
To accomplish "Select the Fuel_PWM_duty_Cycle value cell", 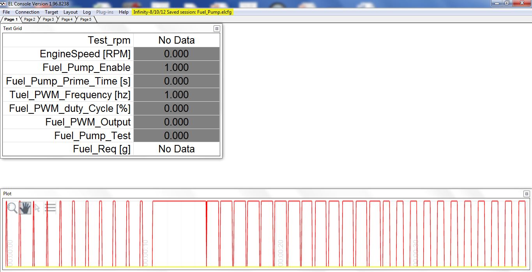I will 177,108.
